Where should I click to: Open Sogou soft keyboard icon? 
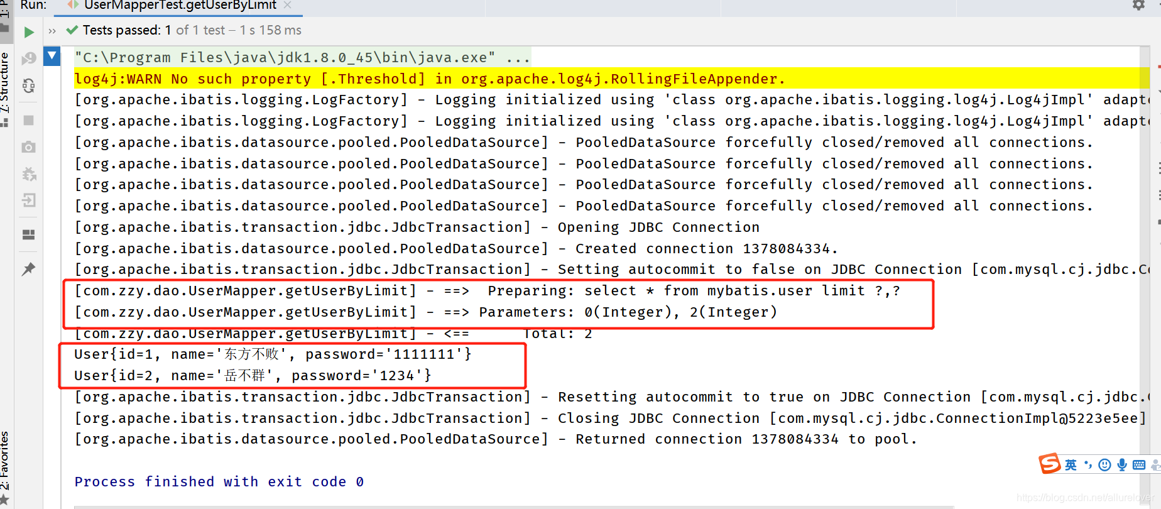[x=1139, y=465]
